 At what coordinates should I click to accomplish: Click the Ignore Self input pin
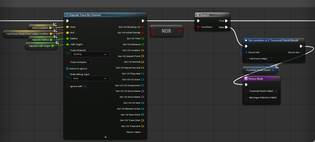tap(67, 86)
